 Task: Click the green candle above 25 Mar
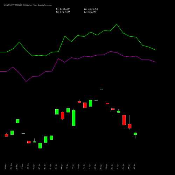[x=18, y=121]
